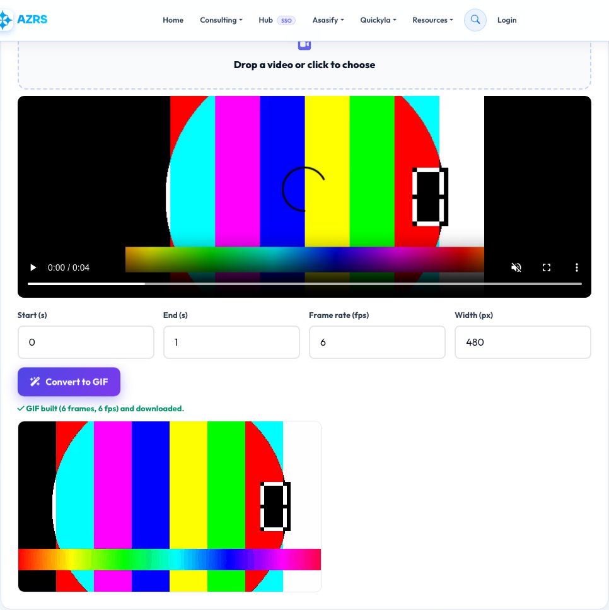Focus the Start (s) input field
Image resolution: width=609 pixels, height=610 pixels.
coord(86,343)
